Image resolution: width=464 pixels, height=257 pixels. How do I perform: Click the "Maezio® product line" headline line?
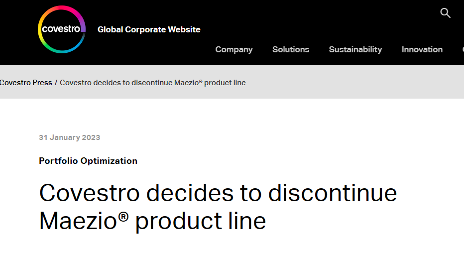152,221
